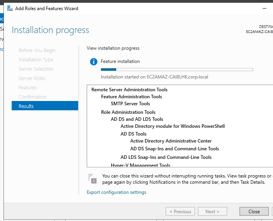The image size is (273, 221).
Task: Click the Installation progress page title
Action: 50,30
